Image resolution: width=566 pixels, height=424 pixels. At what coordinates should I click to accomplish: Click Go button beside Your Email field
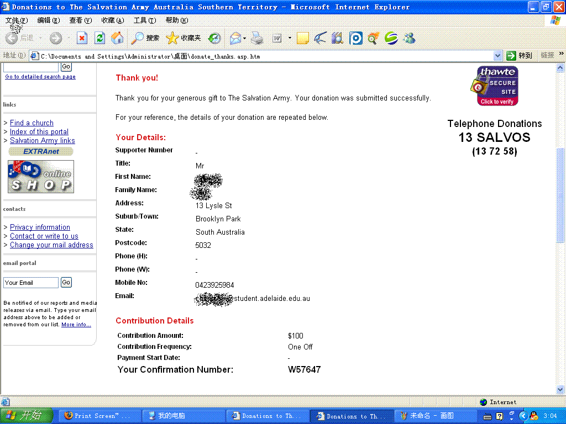click(x=66, y=282)
